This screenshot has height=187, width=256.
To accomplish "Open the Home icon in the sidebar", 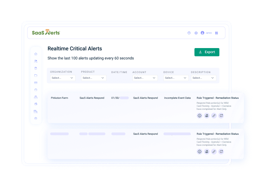I will [36, 54].
